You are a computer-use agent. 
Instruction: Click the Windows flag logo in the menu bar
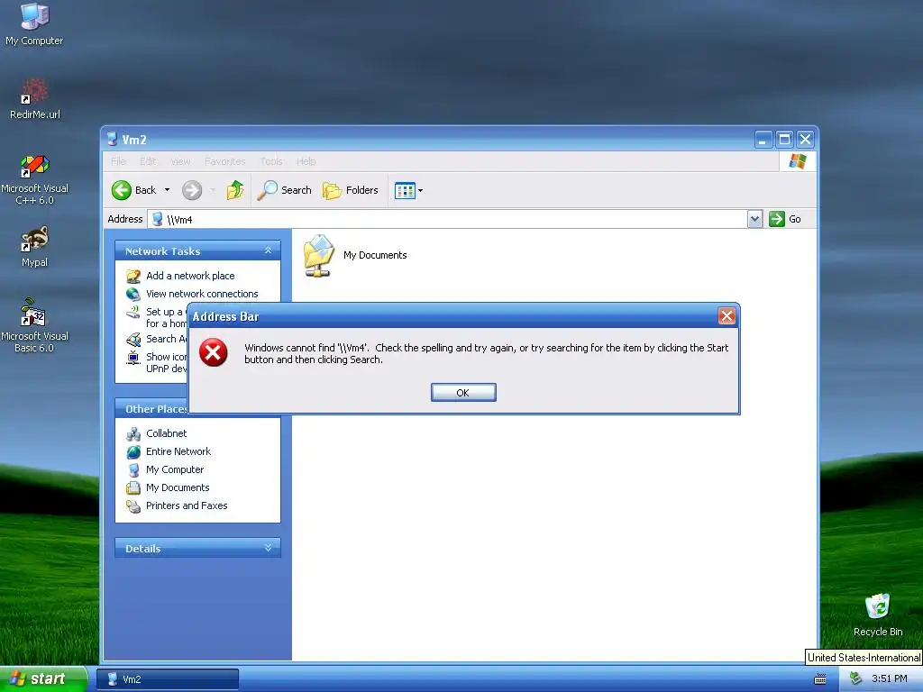point(798,161)
